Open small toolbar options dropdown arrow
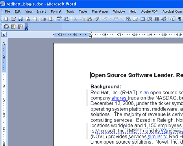Image resolution: width=183 pixels, height=146 pixels. [26, 27]
